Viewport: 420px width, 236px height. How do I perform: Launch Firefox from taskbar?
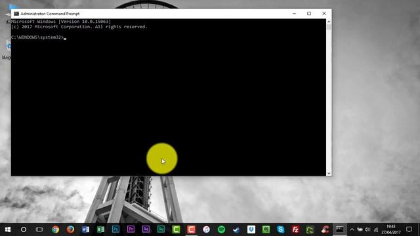tap(70, 229)
